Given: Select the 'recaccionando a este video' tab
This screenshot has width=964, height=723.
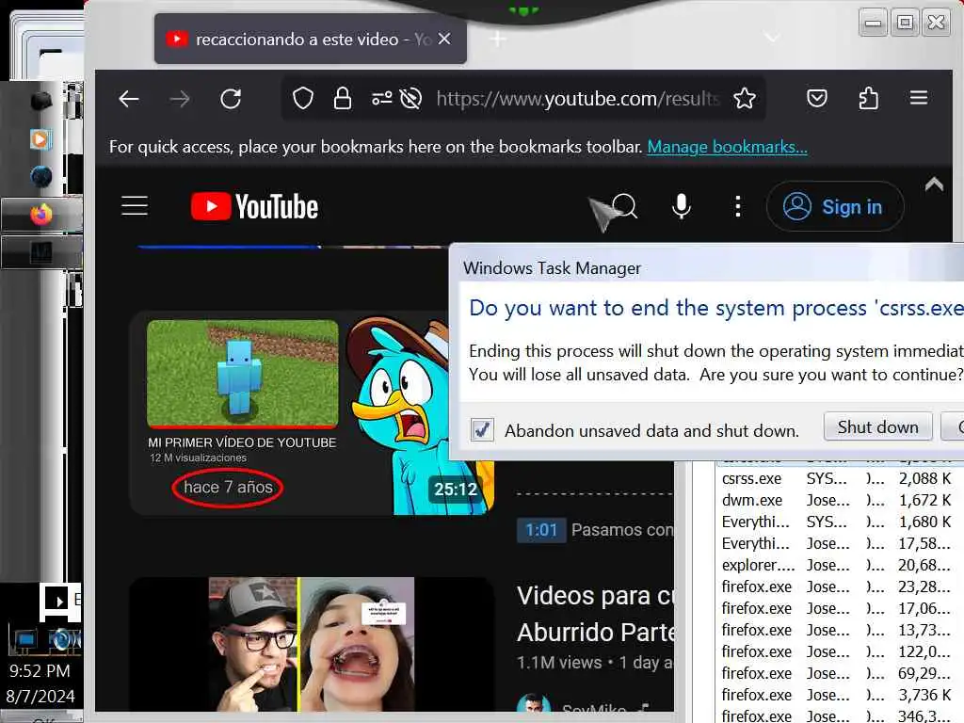Looking at the screenshot, I should tap(311, 40).
